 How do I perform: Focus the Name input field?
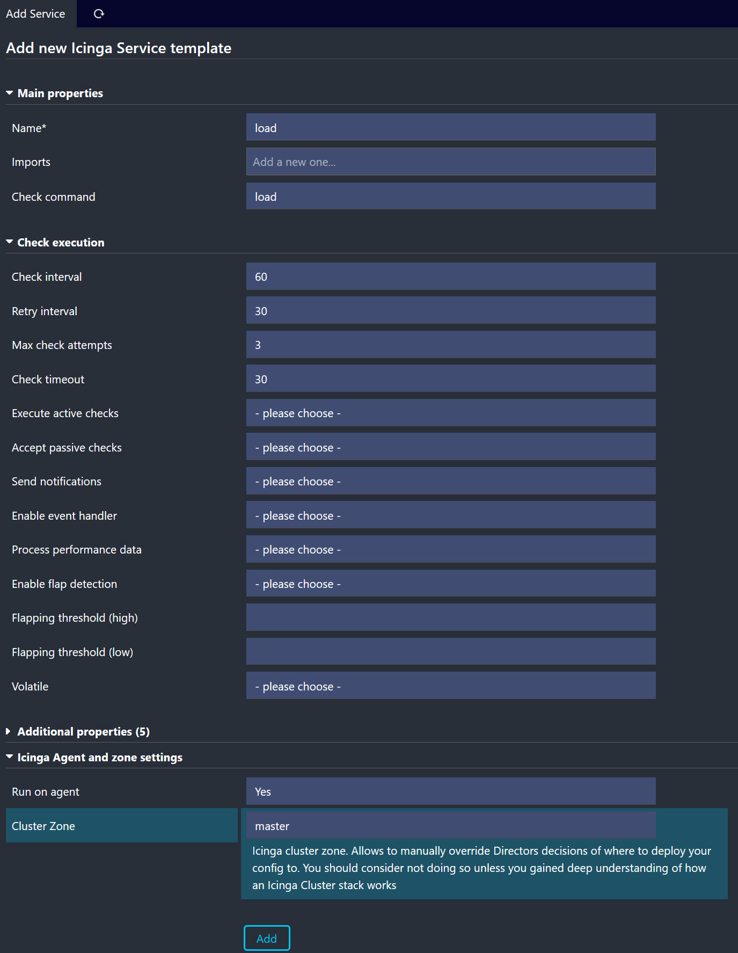click(451, 128)
